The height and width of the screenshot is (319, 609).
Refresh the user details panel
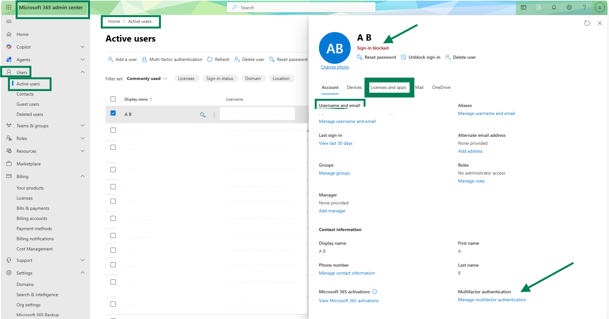tap(587, 23)
